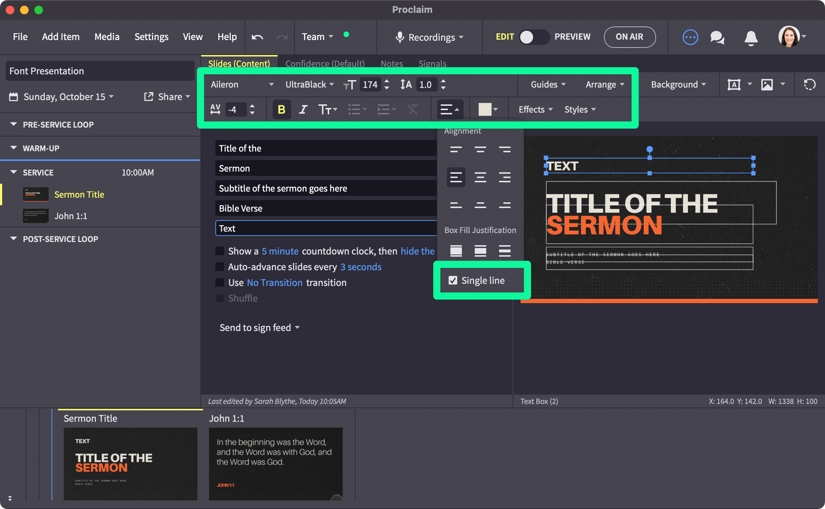
Task: Click the add image icon
Action: coord(767,85)
